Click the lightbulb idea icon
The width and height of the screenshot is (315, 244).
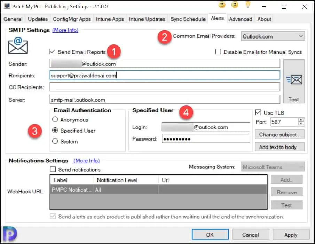pos(248,5)
